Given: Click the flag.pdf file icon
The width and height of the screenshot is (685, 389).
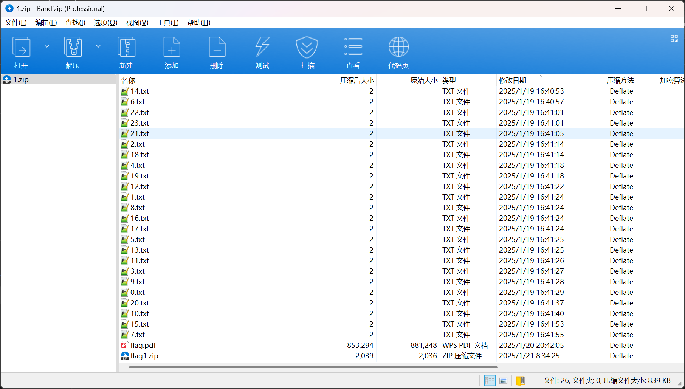Looking at the screenshot, I should (x=125, y=345).
